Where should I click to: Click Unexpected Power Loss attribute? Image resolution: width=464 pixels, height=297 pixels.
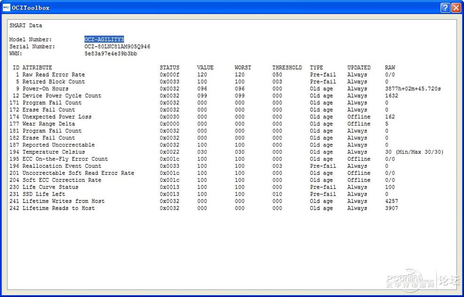[x=57, y=117]
